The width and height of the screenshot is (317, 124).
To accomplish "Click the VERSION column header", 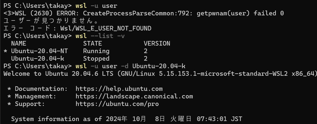I will tap(157, 43).
